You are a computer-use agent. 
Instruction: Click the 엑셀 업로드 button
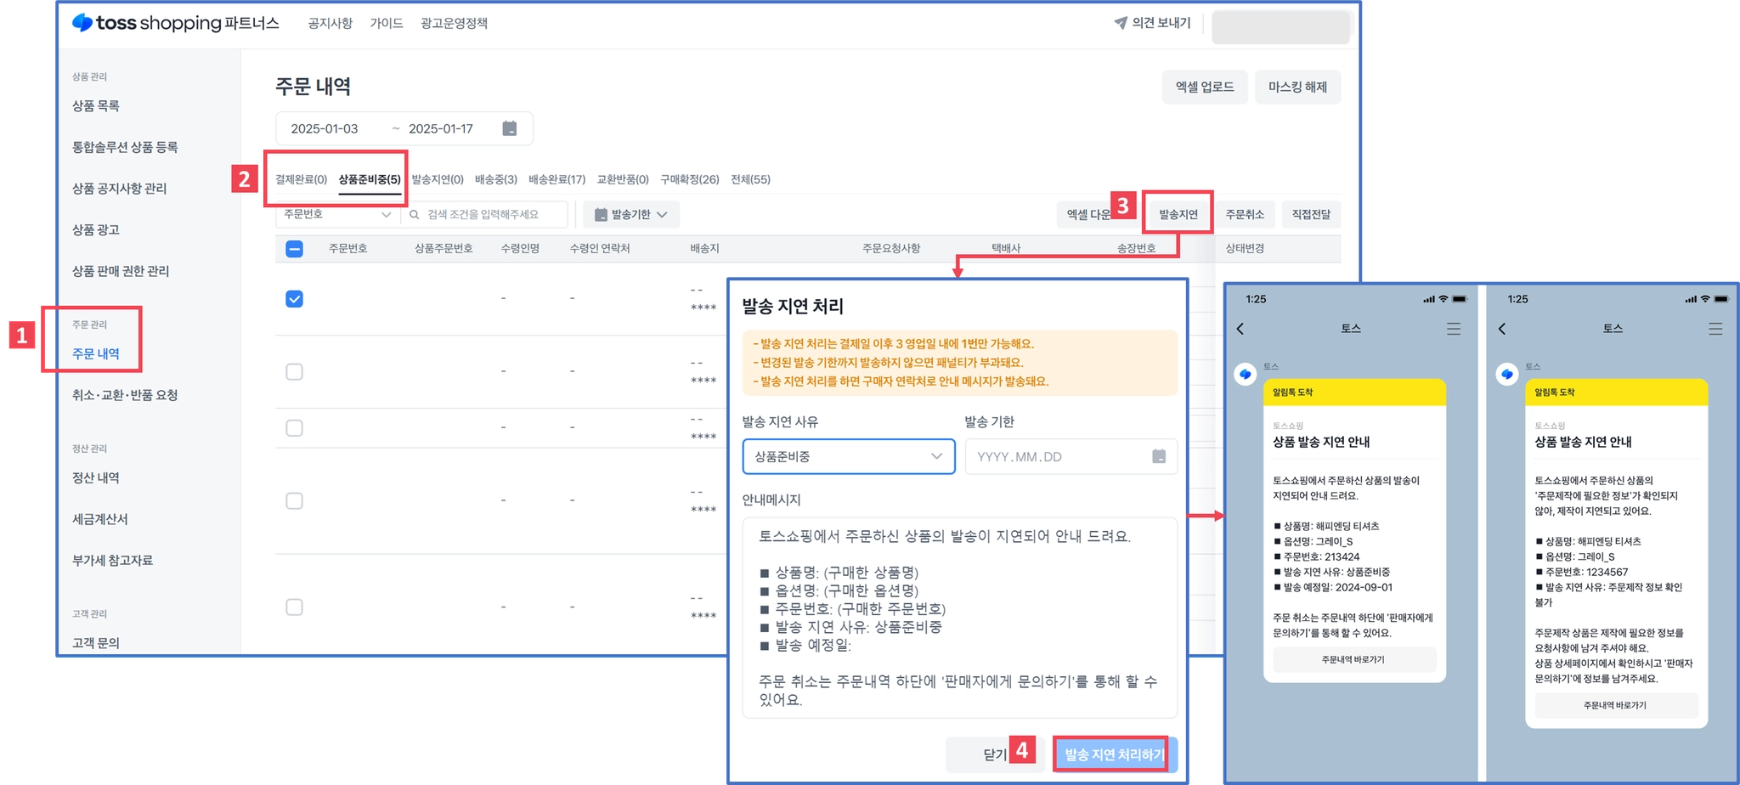(x=1205, y=87)
